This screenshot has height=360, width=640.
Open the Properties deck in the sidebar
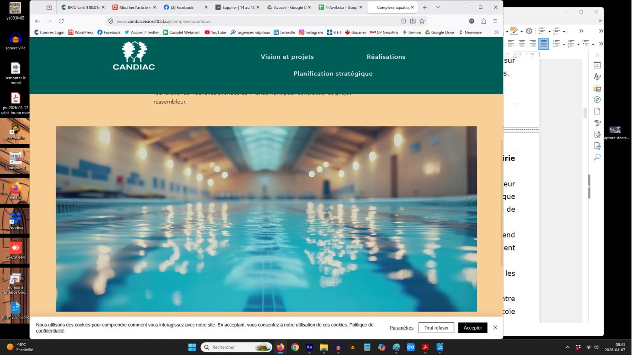597,65
